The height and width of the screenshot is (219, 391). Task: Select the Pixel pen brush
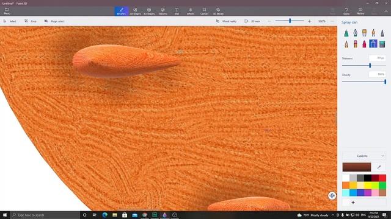click(x=382, y=33)
